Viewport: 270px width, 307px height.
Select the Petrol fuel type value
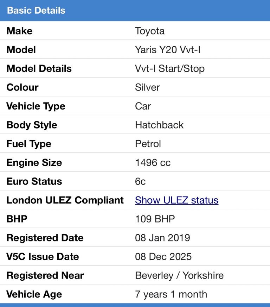pyautogui.click(x=148, y=144)
